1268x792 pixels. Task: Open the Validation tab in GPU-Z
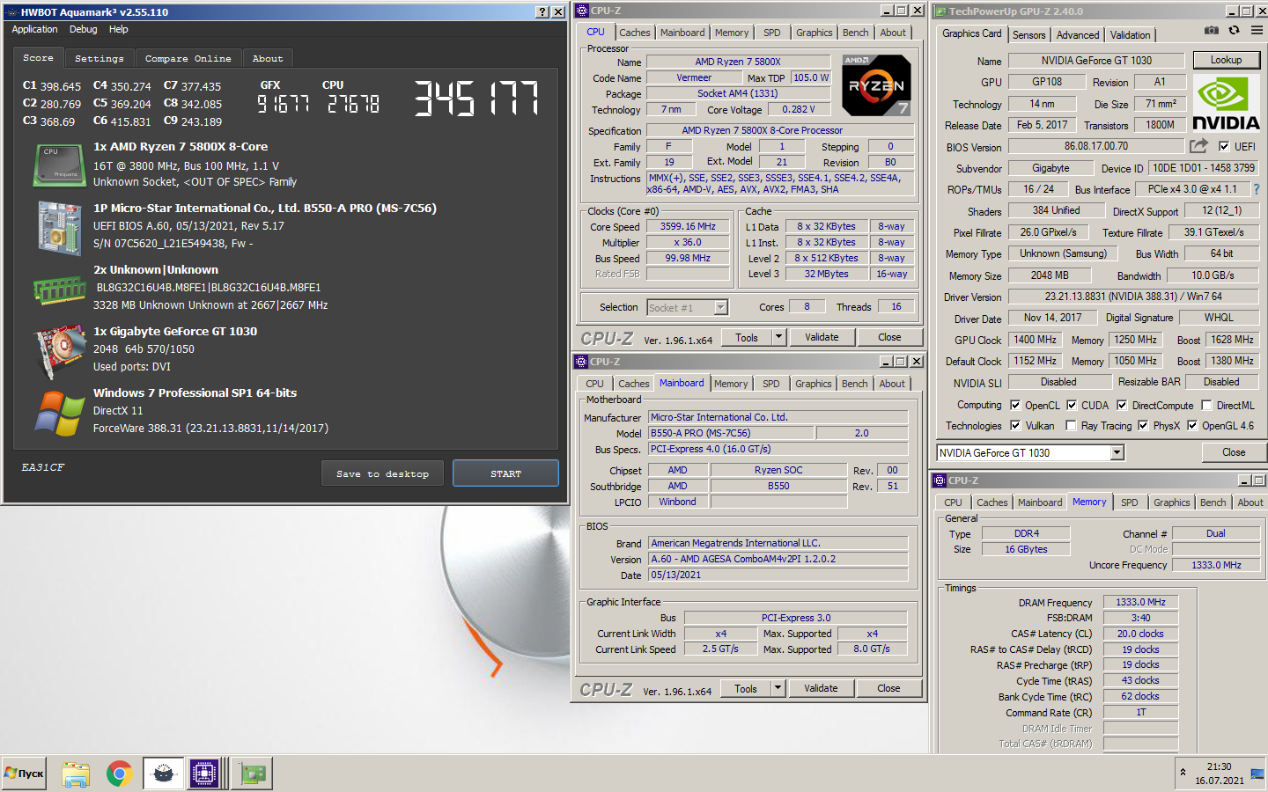[x=1130, y=34]
